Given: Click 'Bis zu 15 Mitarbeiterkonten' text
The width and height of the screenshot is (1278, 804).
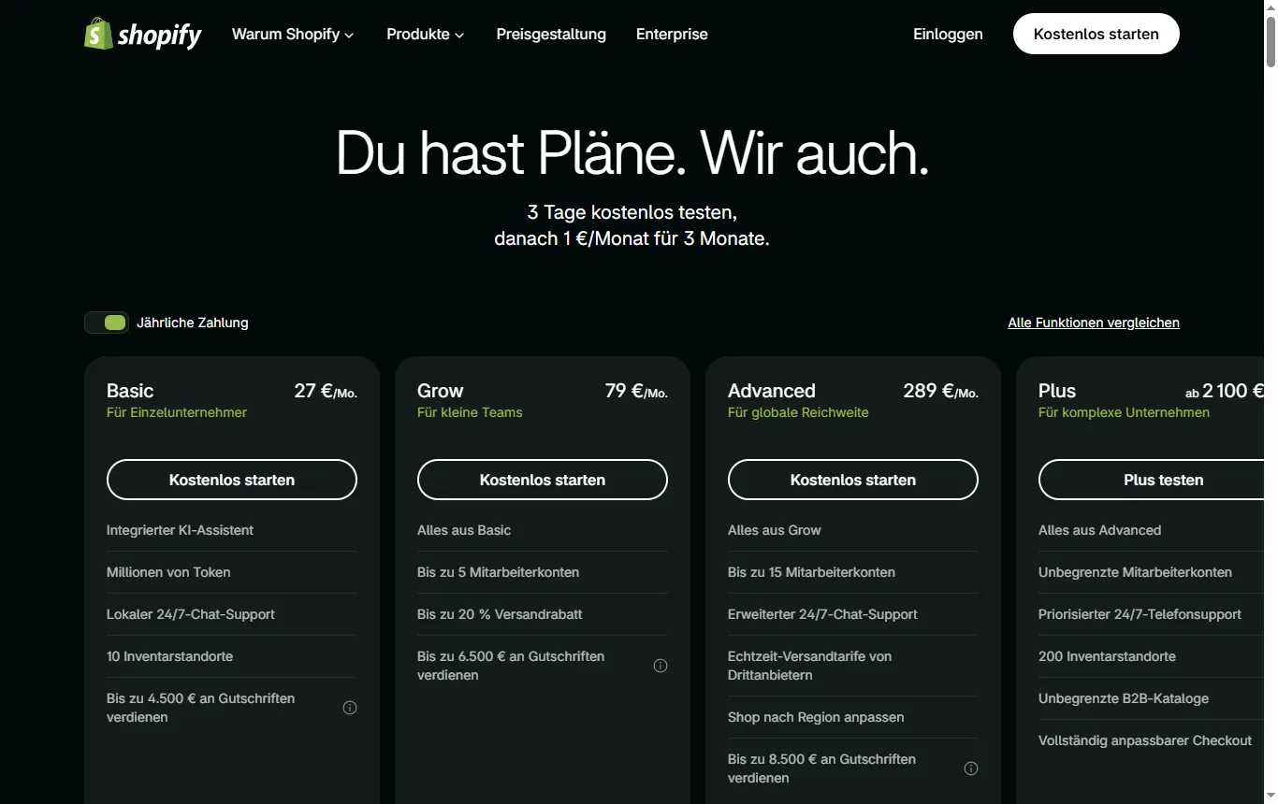Looking at the screenshot, I should (x=812, y=572).
